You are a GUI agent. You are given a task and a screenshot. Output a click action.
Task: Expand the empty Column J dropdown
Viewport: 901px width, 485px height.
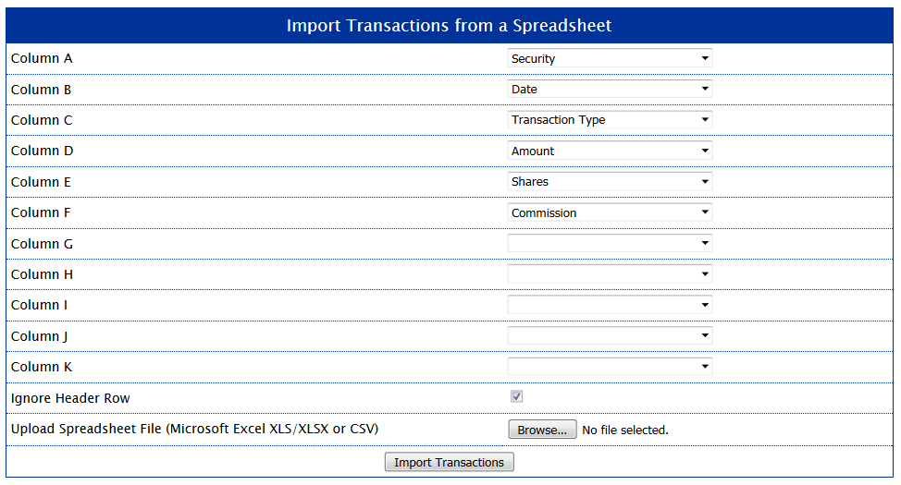(x=610, y=336)
